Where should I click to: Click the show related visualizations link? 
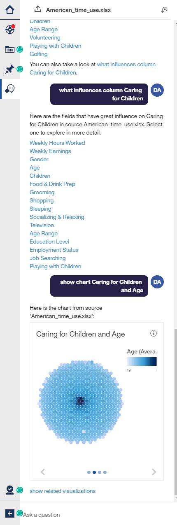click(63, 491)
